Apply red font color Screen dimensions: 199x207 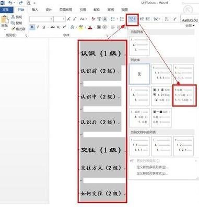coord(90,27)
